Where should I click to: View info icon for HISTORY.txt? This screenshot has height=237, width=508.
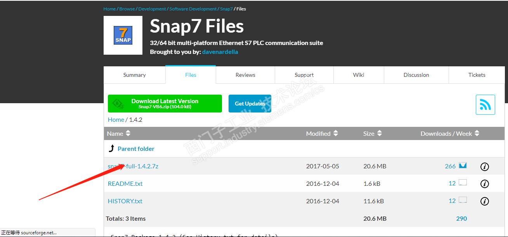pos(484,201)
